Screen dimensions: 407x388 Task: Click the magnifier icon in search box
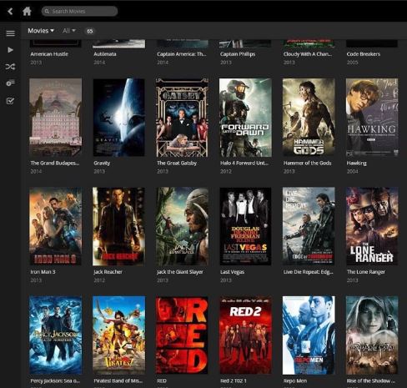[x=47, y=11]
